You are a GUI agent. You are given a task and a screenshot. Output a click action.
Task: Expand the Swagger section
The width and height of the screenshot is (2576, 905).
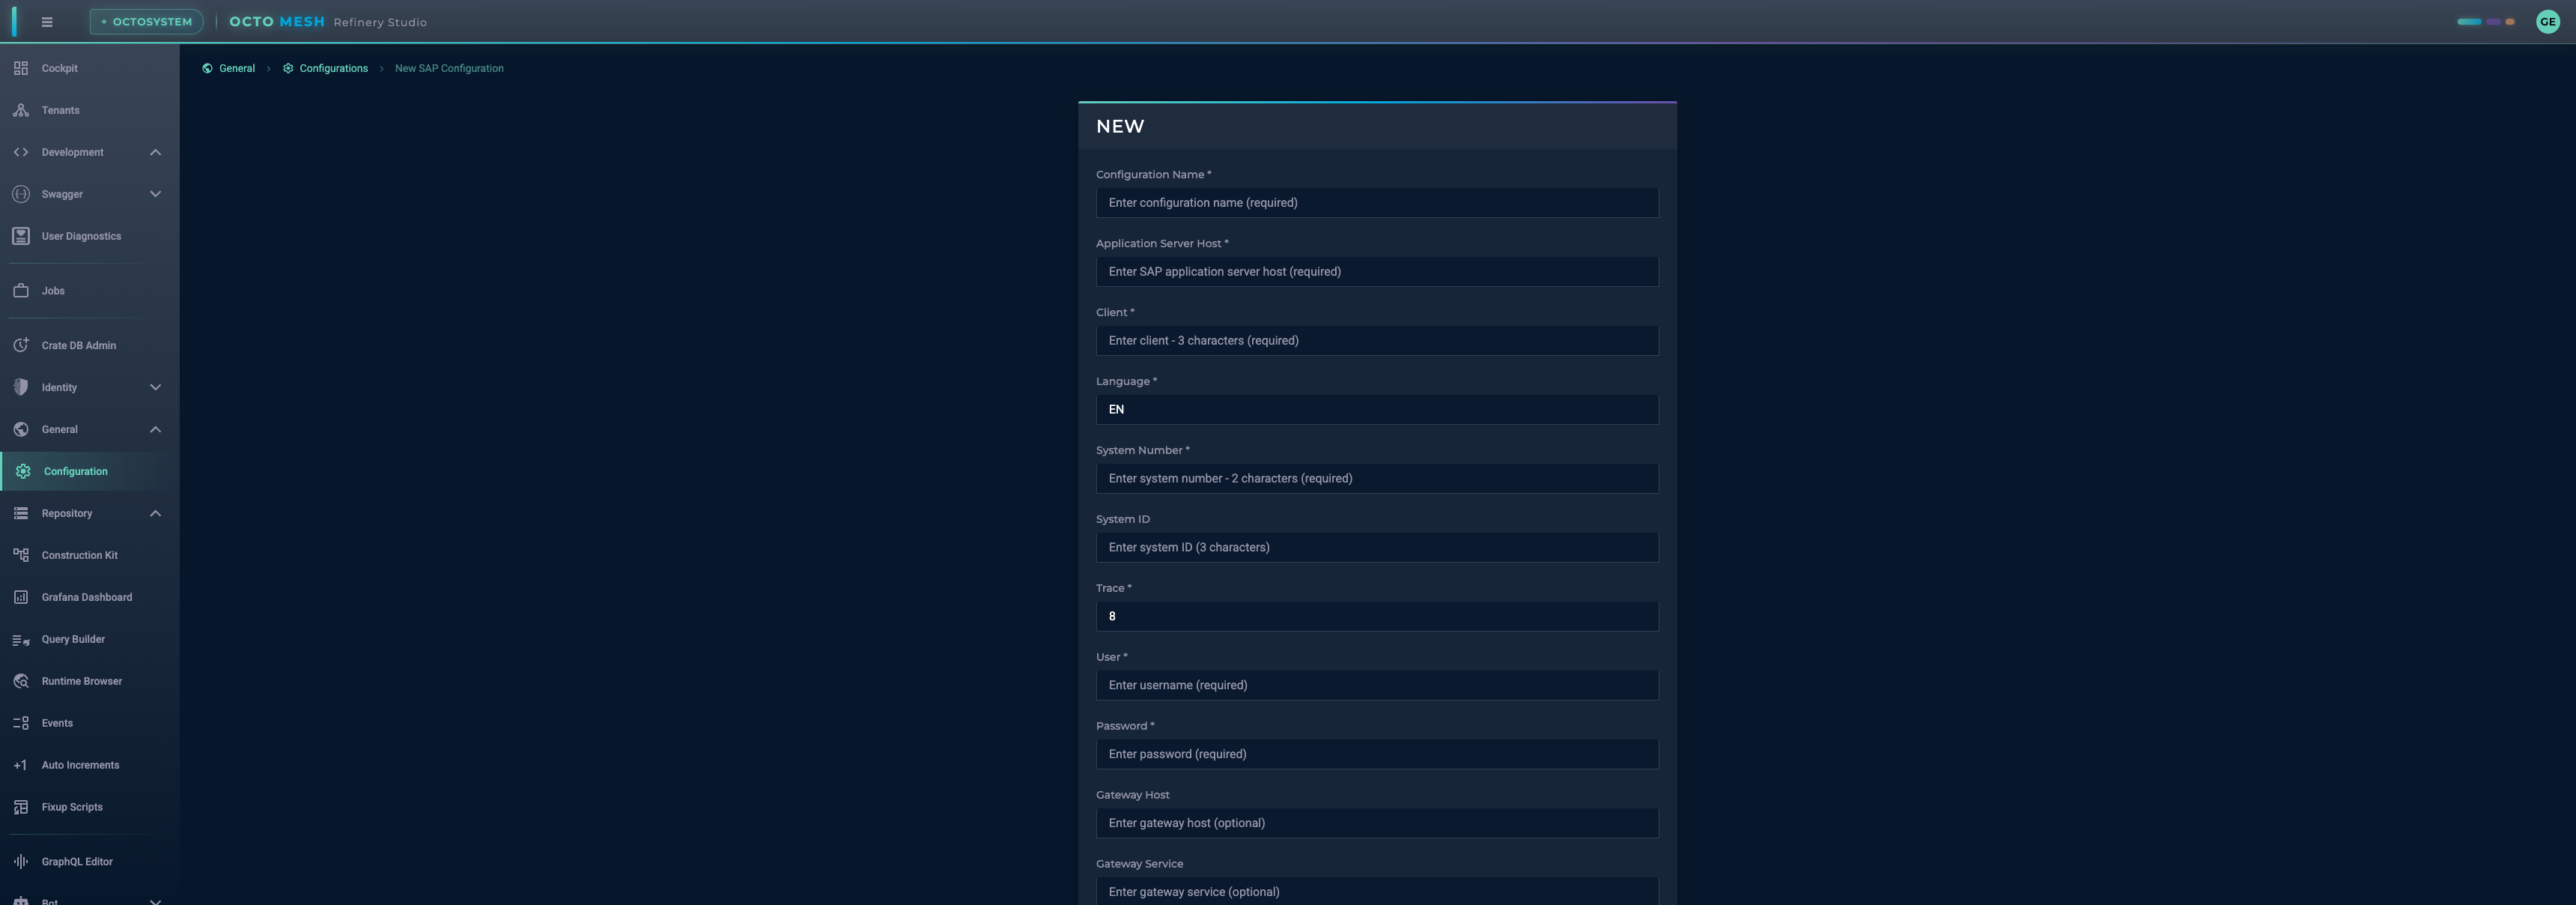pyautogui.click(x=155, y=194)
